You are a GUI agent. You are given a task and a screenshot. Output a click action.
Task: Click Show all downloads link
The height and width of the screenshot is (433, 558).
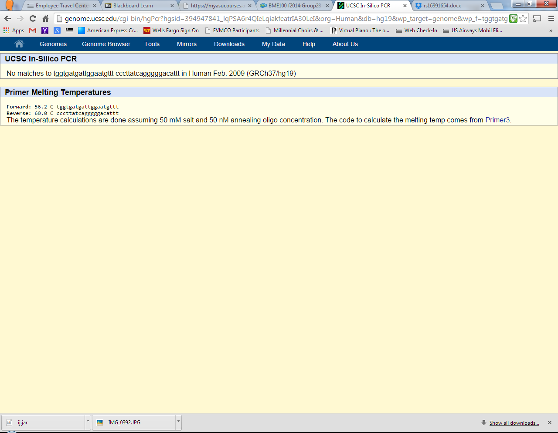[514, 423]
